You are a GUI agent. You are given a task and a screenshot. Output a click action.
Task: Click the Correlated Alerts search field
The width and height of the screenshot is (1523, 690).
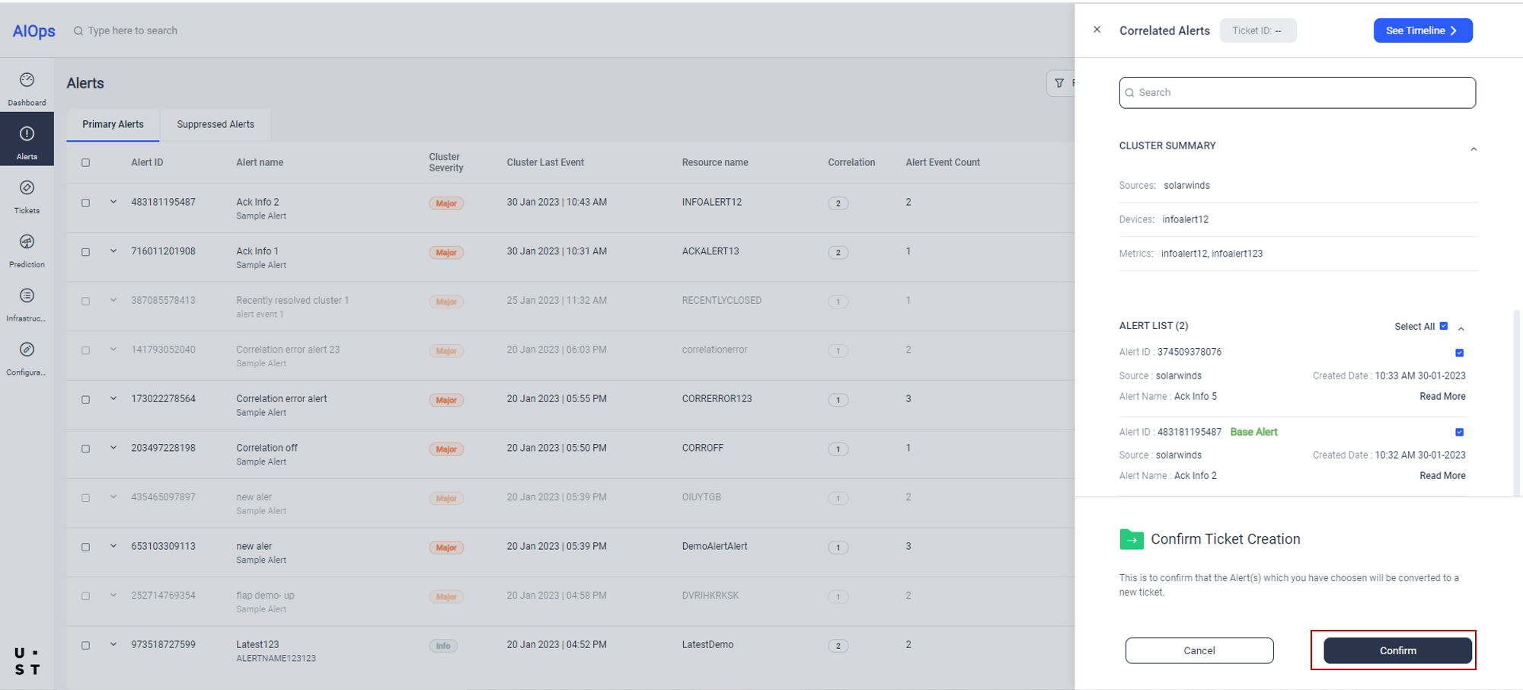tap(1297, 93)
